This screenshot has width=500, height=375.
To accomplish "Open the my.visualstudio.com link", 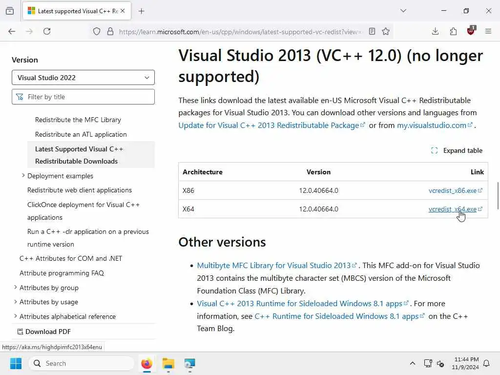I will click(x=434, y=125).
